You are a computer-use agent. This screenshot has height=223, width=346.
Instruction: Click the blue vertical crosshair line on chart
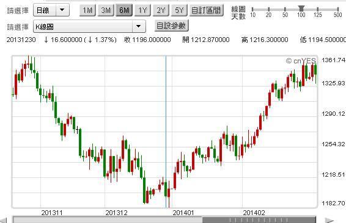166,132
